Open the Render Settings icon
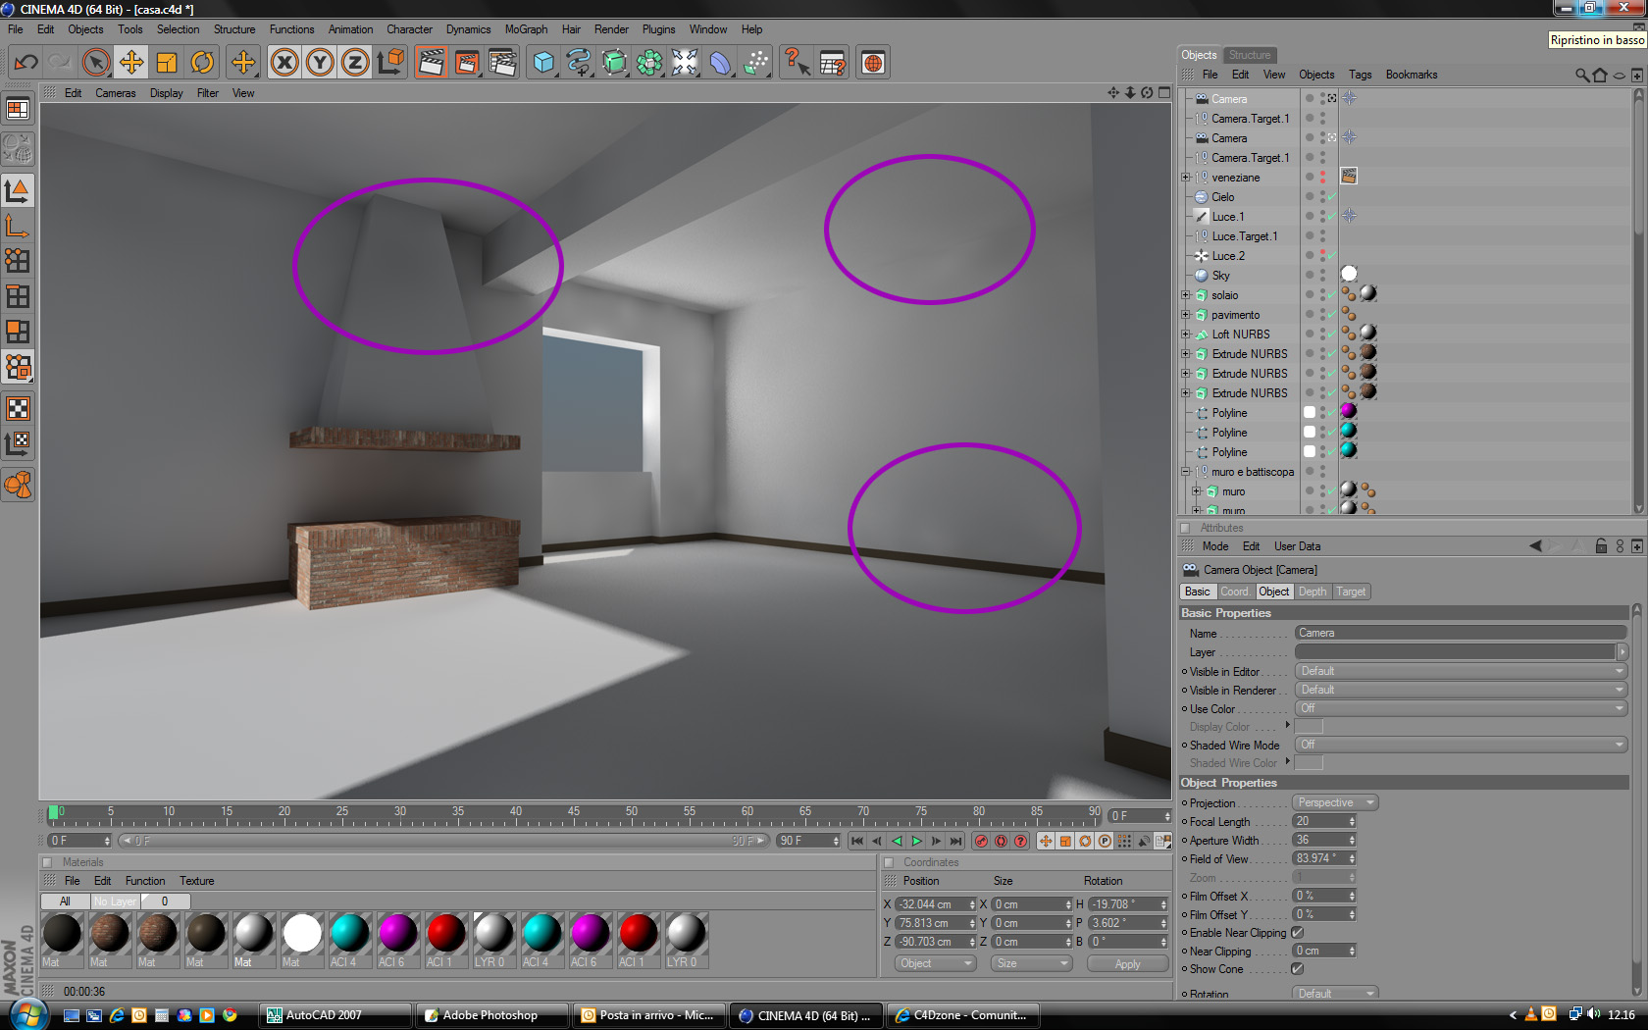This screenshot has height=1030, width=1648. (x=502, y=63)
